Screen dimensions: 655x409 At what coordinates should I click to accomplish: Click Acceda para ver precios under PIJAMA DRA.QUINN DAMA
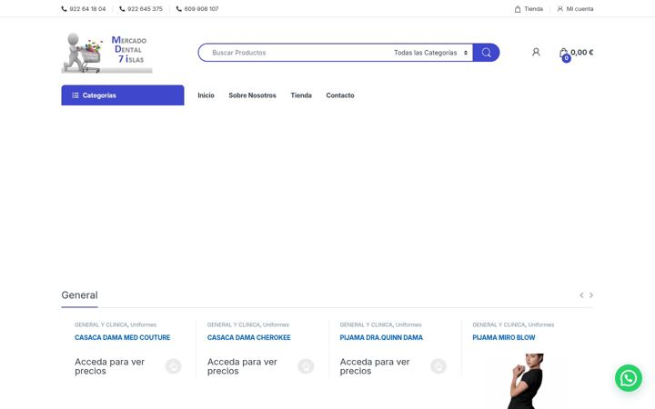pos(375,366)
